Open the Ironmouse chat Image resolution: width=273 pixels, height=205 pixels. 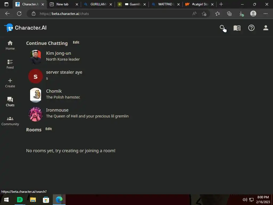[78, 113]
